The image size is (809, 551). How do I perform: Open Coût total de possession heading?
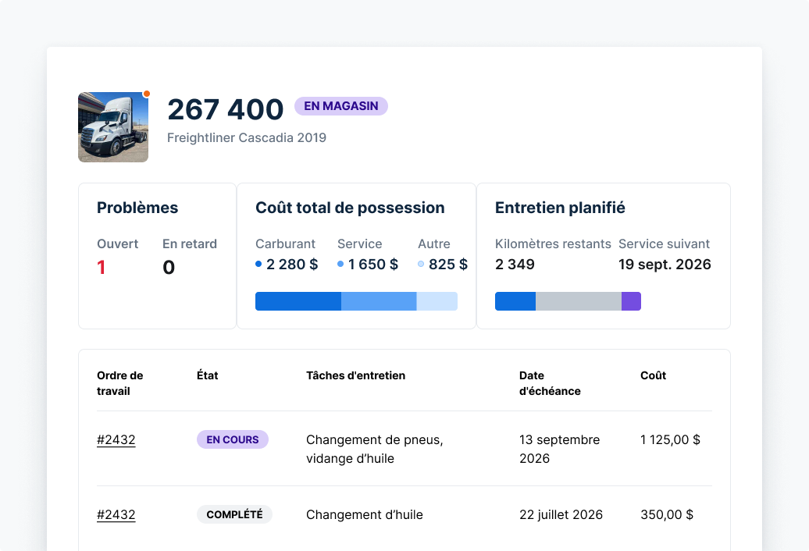[x=350, y=208]
